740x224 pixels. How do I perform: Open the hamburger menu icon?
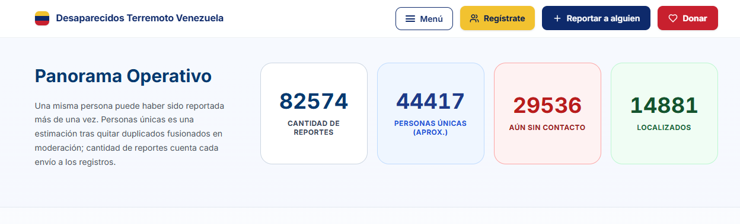tap(410, 18)
